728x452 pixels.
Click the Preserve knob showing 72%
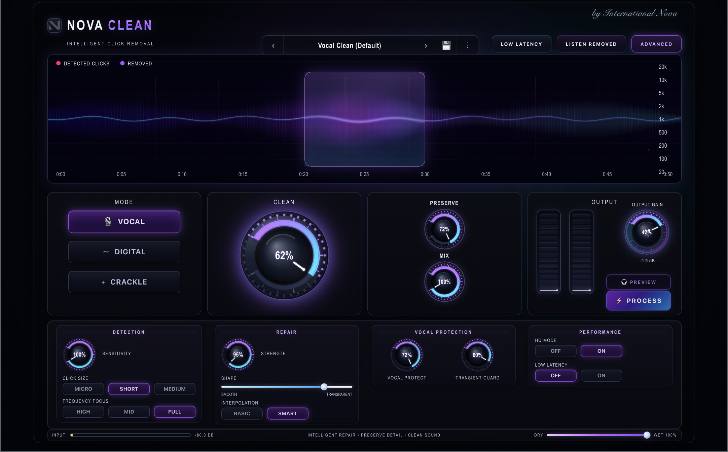pyautogui.click(x=444, y=229)
